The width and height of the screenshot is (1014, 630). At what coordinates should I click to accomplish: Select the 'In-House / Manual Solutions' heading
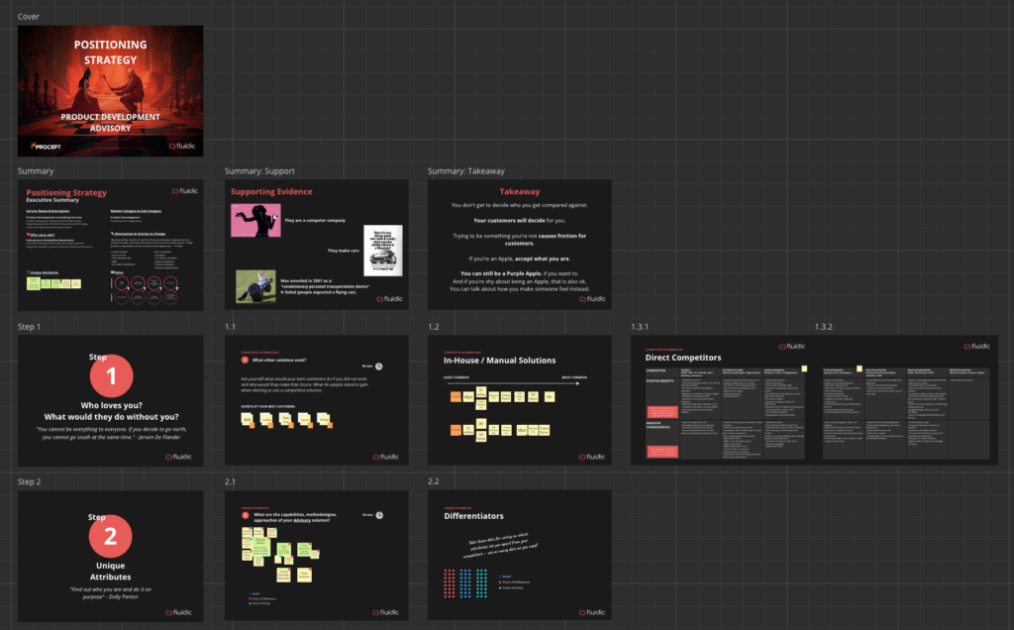pos(498,361)
